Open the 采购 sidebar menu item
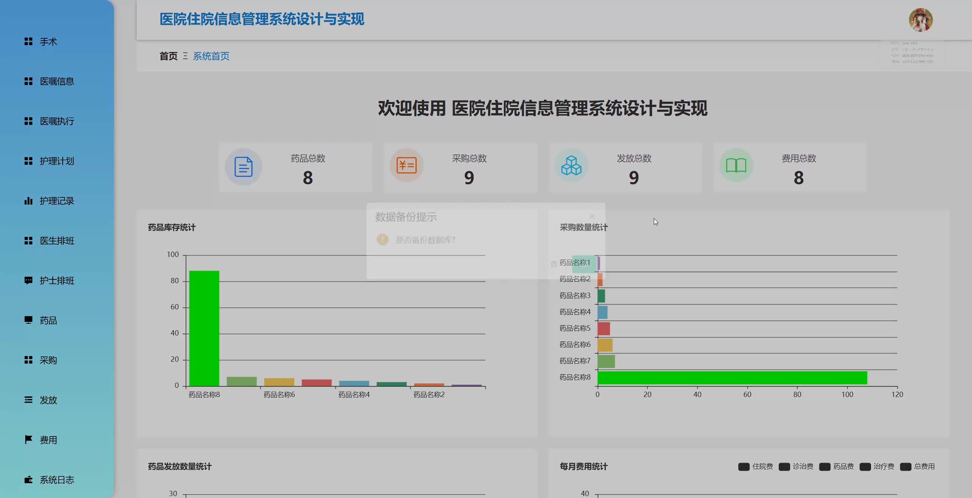The image size is (972, 498). click(x=48, y=360)
